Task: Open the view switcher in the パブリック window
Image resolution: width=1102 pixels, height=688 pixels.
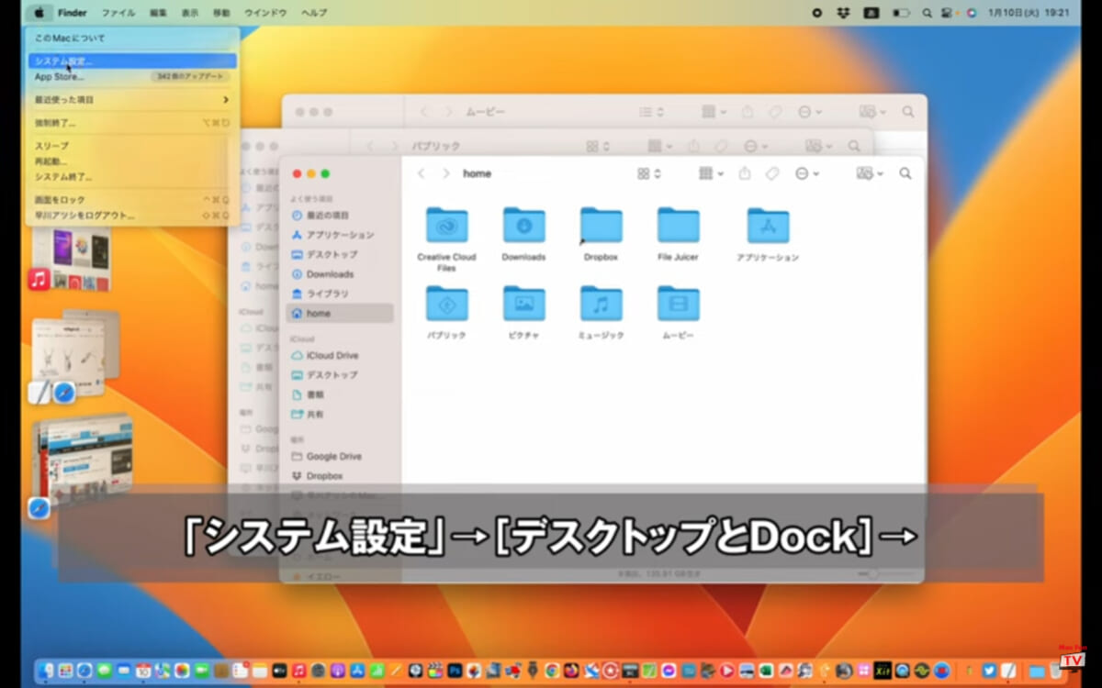Action: pos(599,146)
